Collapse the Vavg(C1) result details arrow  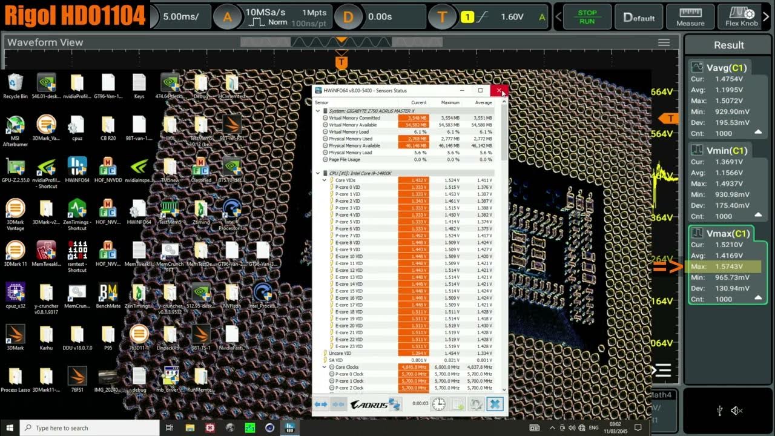coord(758,132)
